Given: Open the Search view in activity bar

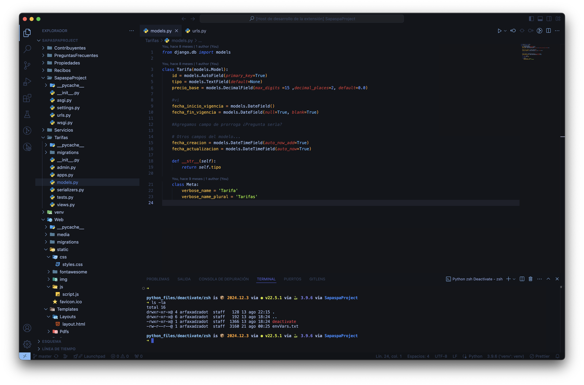Looking at the screenshot, I should (x=27, y=49).
